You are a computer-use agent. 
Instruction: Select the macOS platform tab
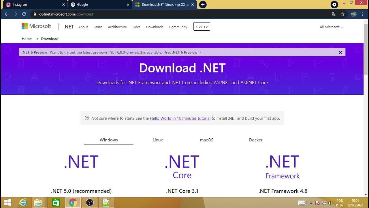click(x=207, y=140)
